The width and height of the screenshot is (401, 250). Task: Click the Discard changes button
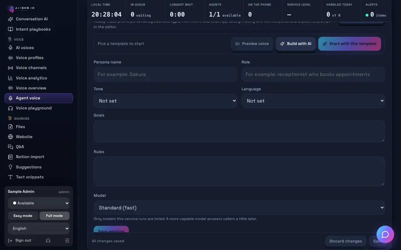(346, 241)
